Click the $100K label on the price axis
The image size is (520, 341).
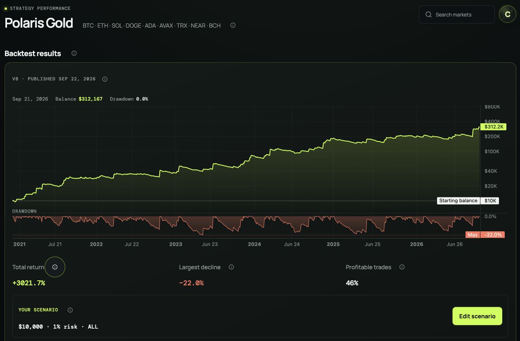click(x=492, y=151)
